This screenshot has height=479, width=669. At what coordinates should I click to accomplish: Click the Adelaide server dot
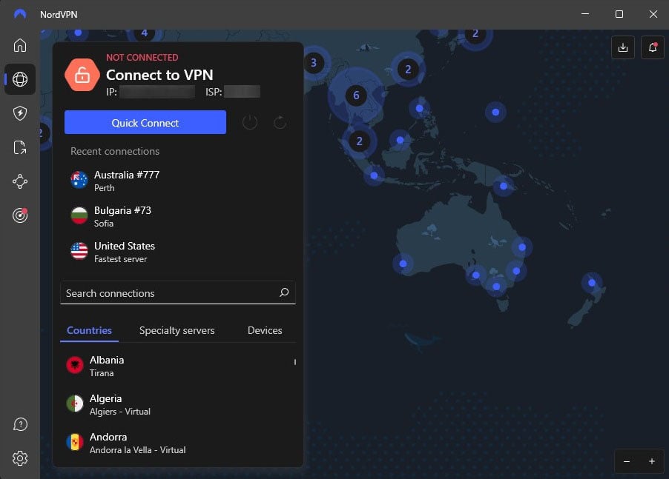pos(475,275)
